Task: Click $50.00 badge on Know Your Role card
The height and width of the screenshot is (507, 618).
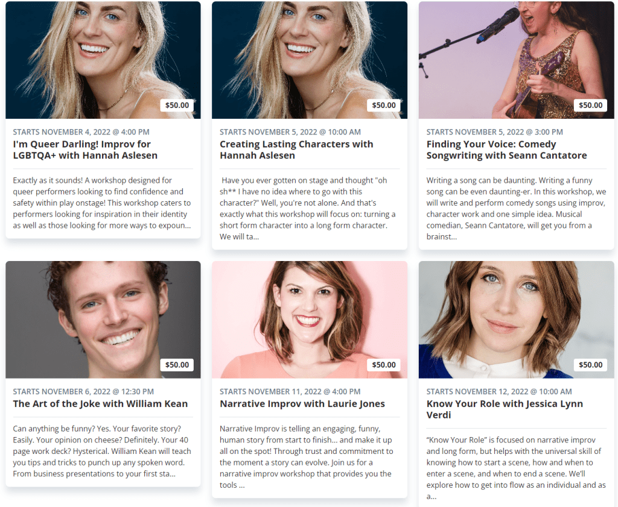Action: click(x=590, y=365)
